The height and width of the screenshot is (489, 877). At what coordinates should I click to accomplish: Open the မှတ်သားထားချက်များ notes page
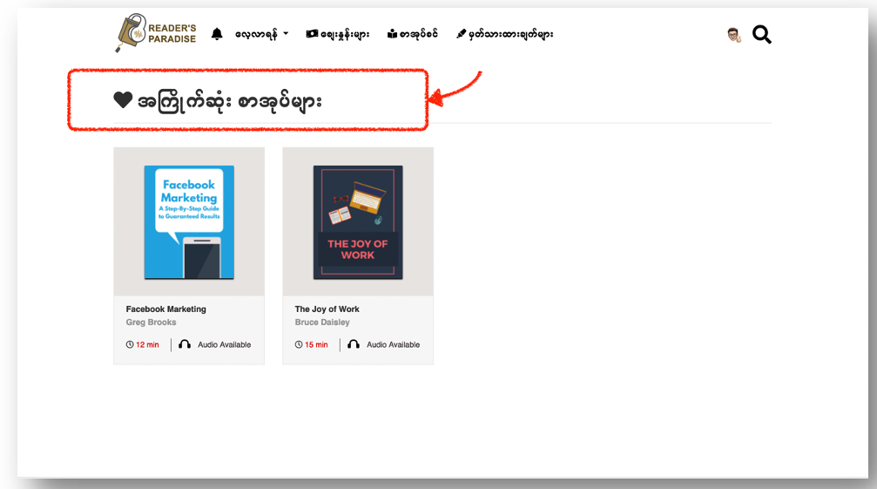click(504, 34)
